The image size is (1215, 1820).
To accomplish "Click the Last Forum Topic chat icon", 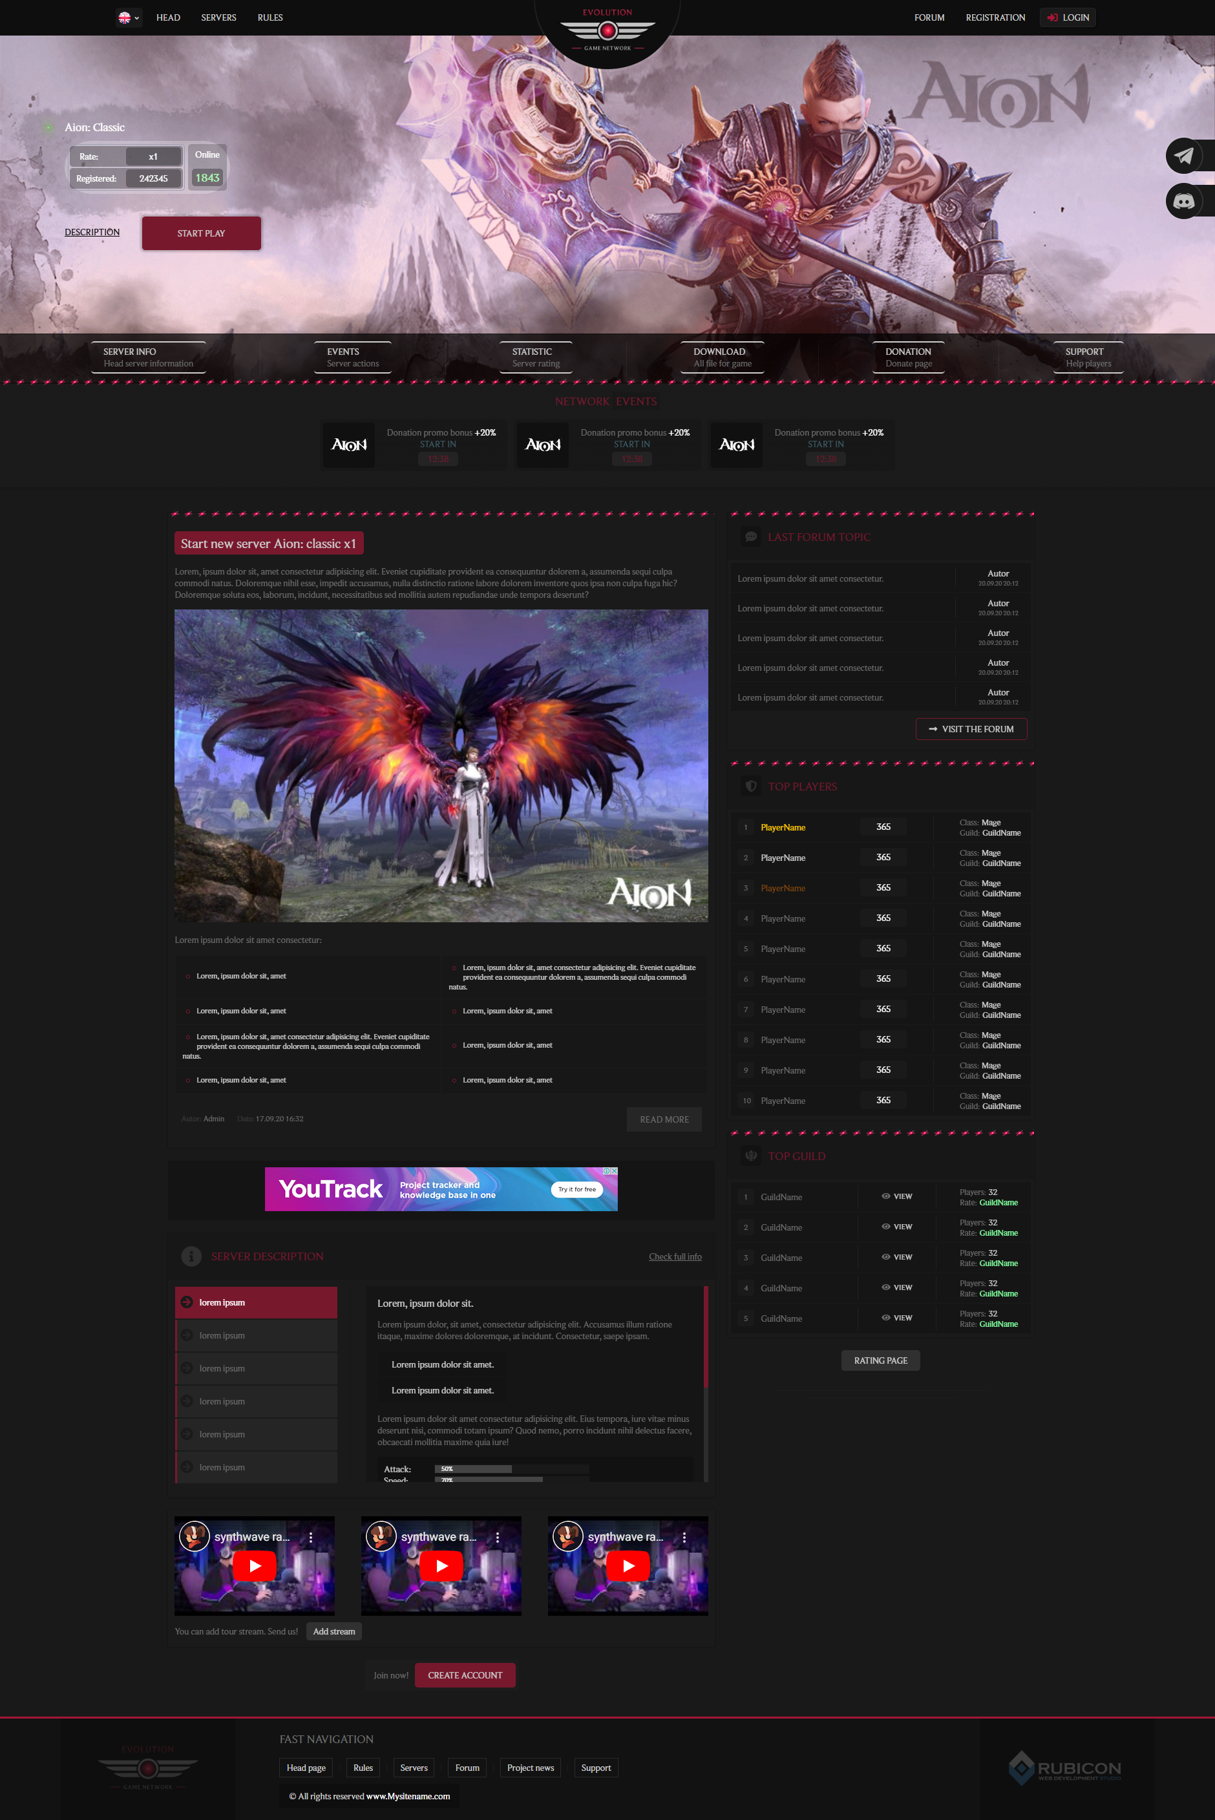I will (x=751, y=537).
